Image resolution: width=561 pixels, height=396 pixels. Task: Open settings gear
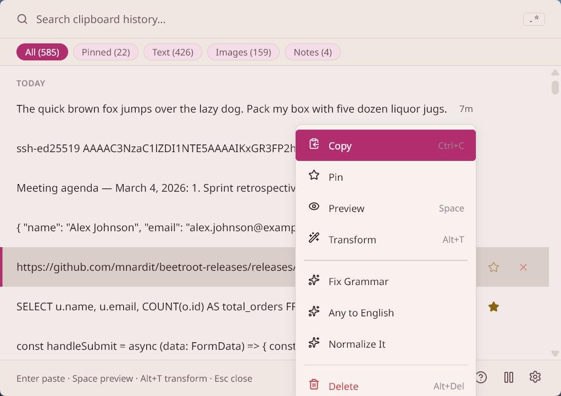point(535,377)
